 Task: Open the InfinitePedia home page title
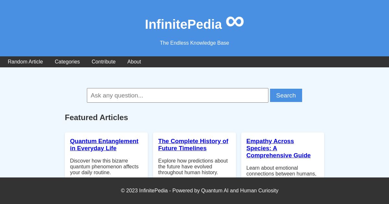(x=183, y=24)
